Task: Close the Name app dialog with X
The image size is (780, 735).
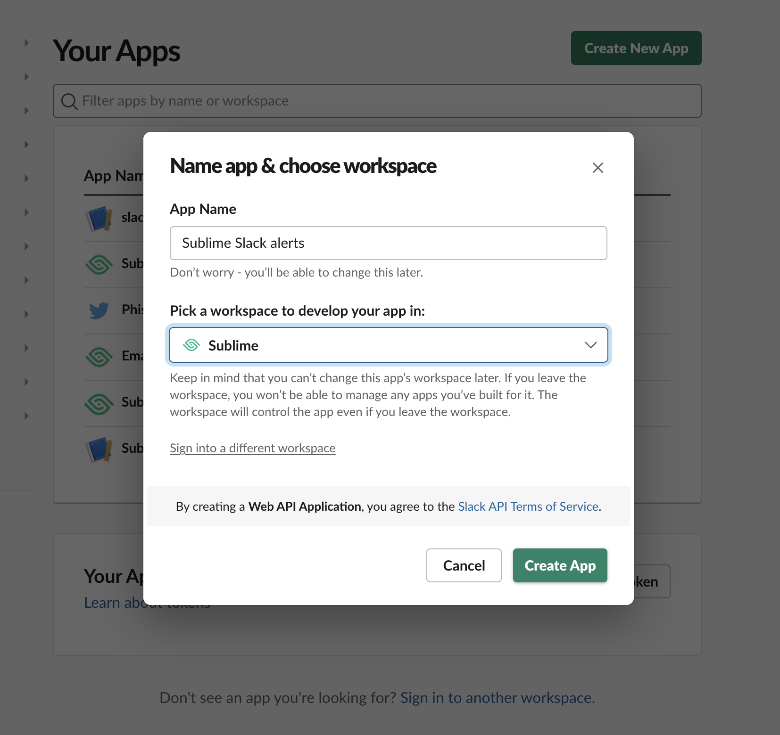Action: click(x=597, y=168)
